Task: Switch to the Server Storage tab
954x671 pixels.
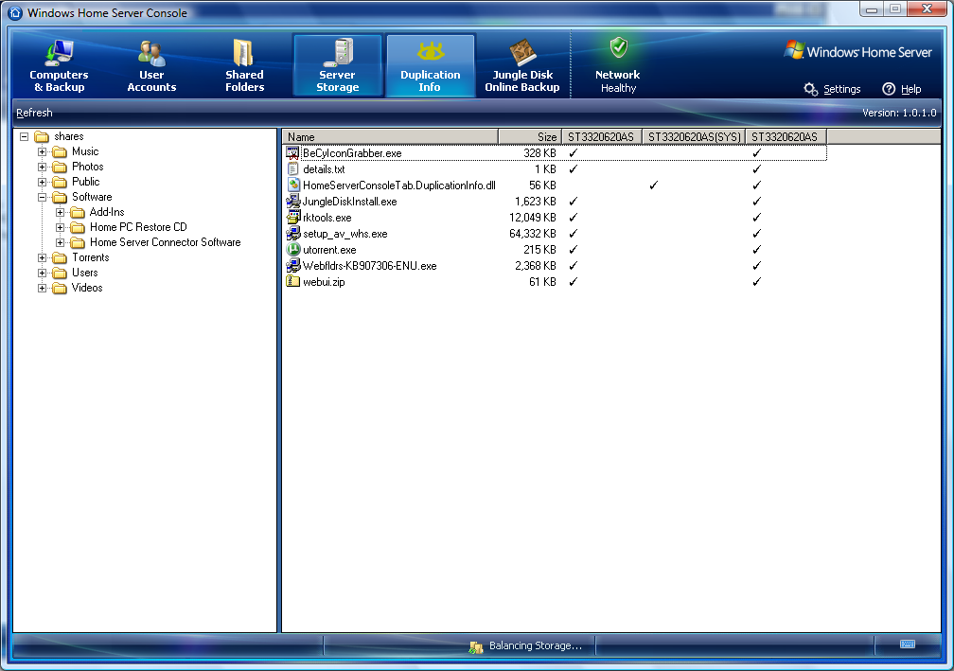Action: coord(338,65)
